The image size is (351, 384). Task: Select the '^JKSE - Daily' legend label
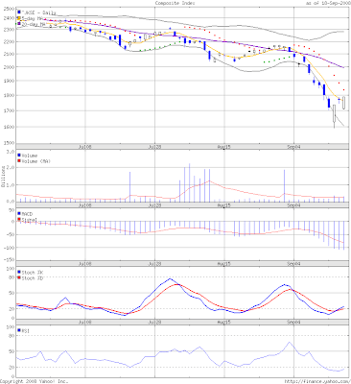pyautogui.click(x=38, y=12)
